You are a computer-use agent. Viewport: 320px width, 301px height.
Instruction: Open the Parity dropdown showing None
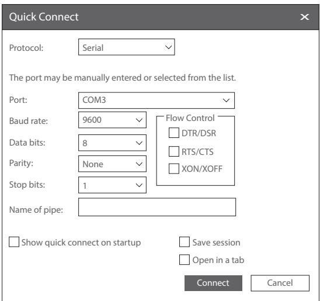pos(112,164)
